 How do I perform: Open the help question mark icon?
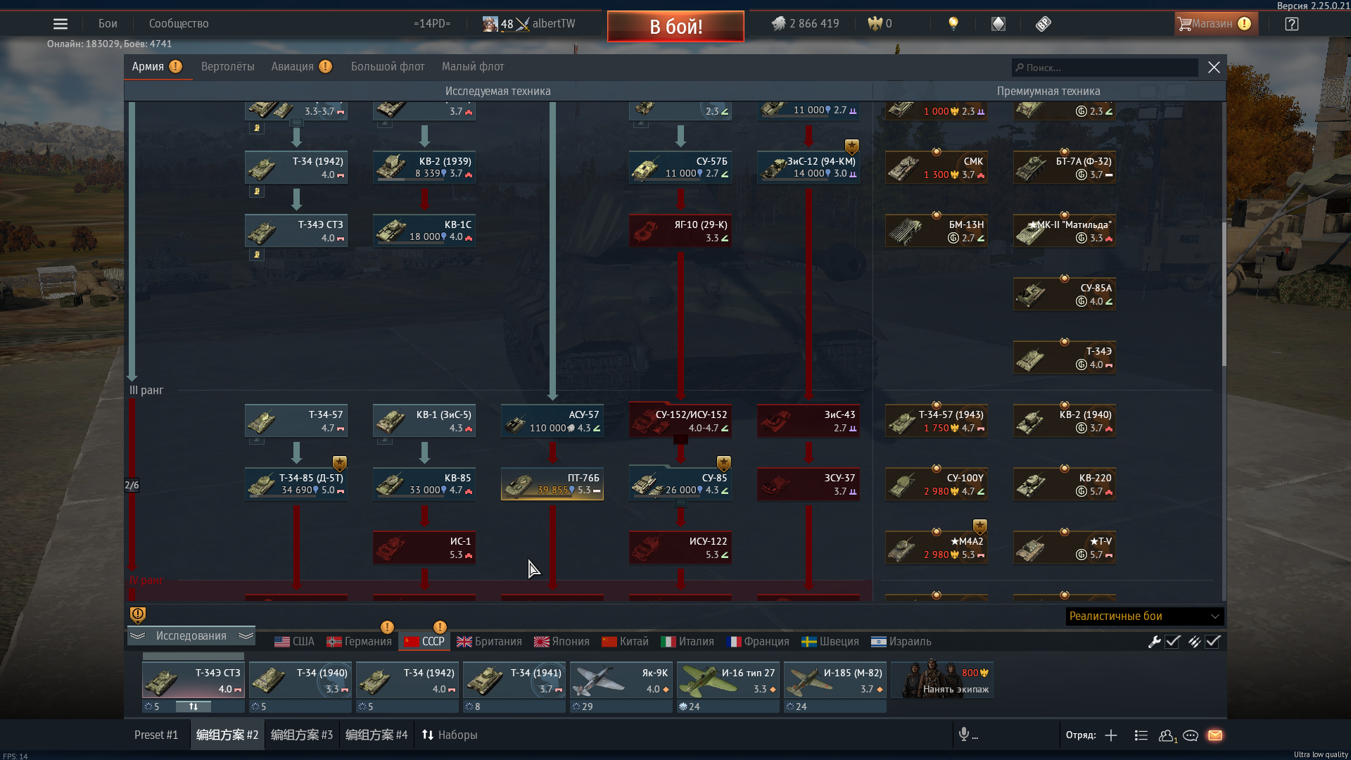click(x=1292, y=24)
